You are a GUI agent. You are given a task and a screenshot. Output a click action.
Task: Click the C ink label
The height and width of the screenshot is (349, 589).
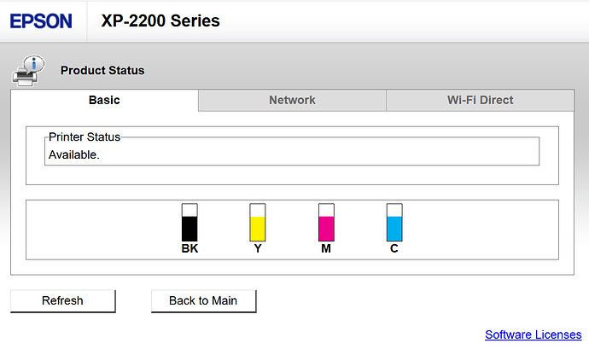[x=394, y=249]
